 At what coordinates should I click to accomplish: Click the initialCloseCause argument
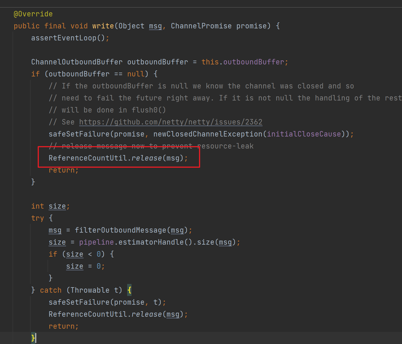[304, 134]
